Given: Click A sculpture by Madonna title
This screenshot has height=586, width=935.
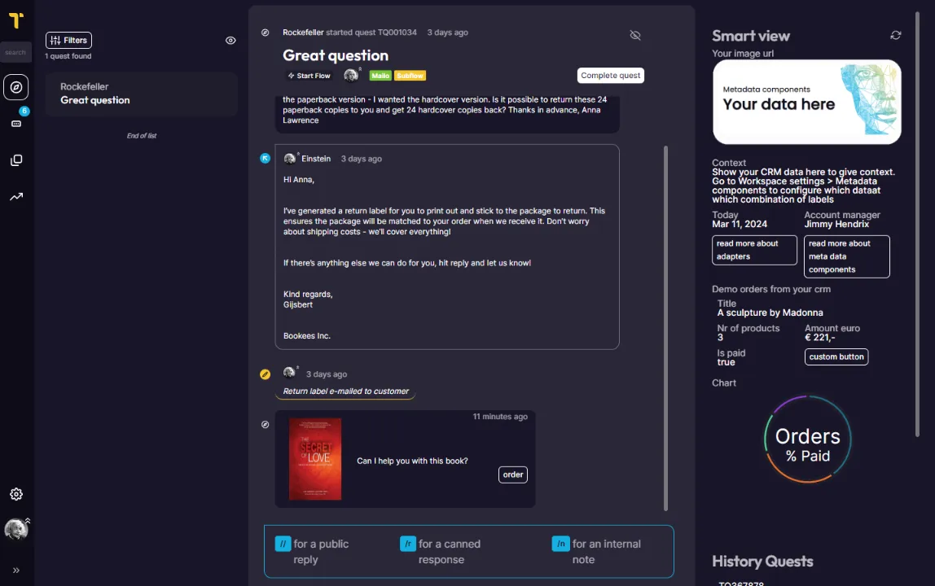Looking at the screenshot, I should [x=770, y=313].
